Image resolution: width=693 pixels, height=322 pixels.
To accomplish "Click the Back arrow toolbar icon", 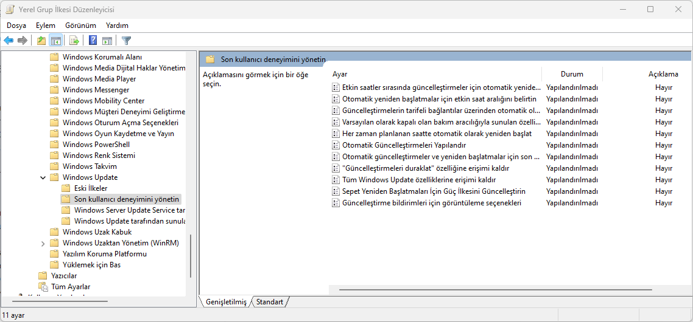I will pos(9,41).
